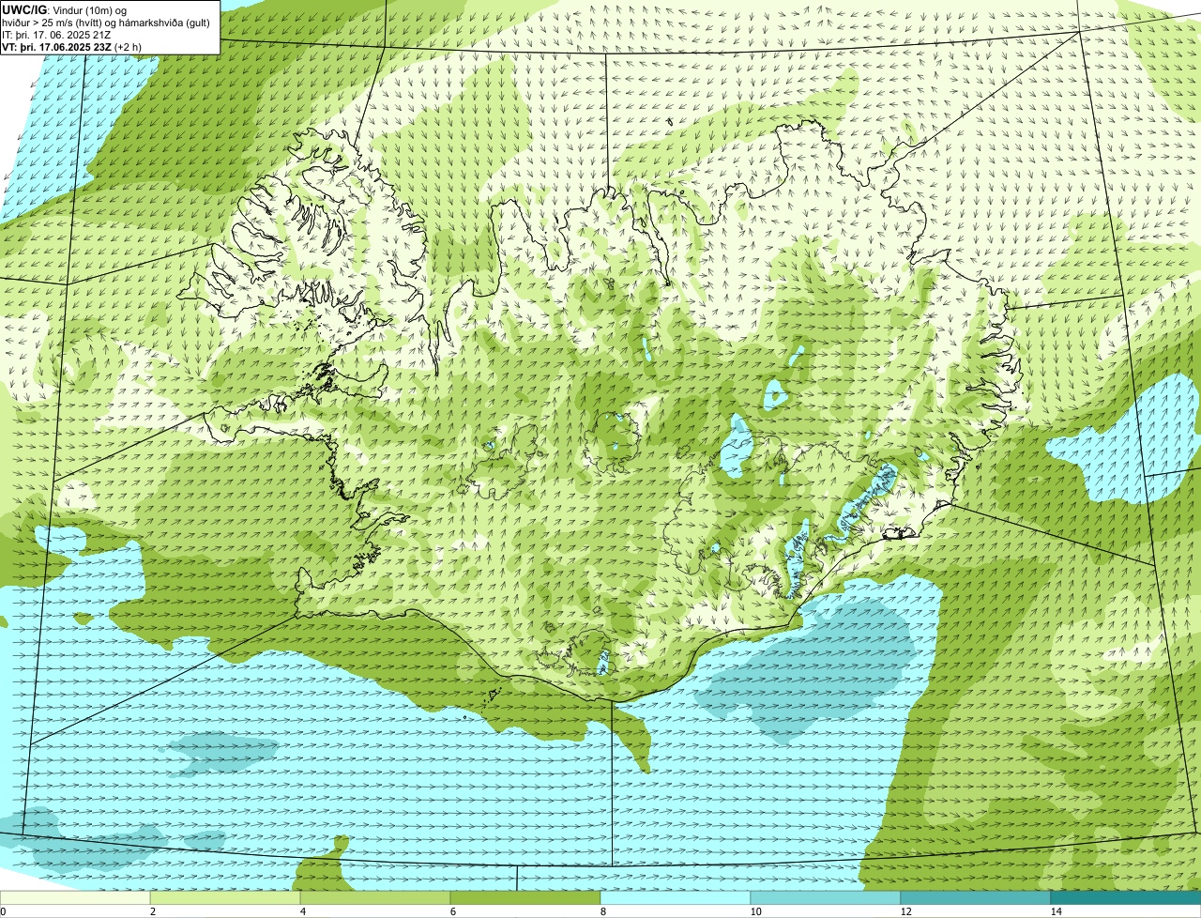Click the 'VT: þri. 17.06.2025 23Z (+2 h)' line
This screenshot has width=1201, height=918.
[72, 46]
